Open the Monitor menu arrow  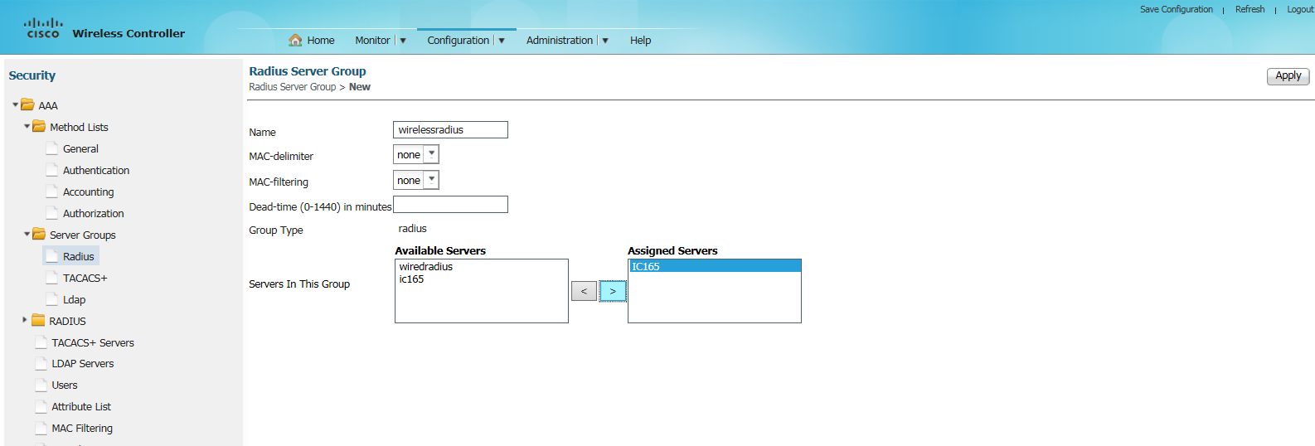(403, 41)
